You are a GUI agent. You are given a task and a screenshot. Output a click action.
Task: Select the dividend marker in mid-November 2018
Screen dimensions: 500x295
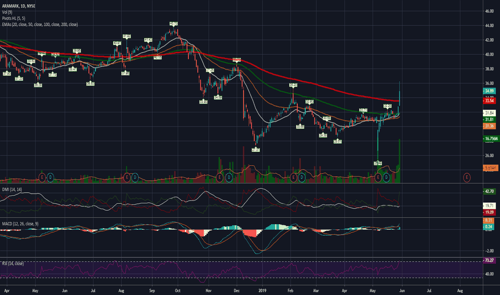click(x=229, y=178)
